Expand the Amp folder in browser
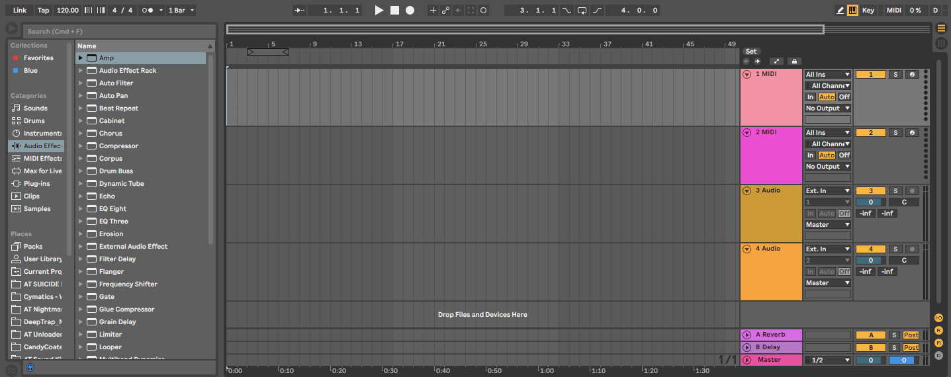 pyautogui.click(x=81, y=58)
